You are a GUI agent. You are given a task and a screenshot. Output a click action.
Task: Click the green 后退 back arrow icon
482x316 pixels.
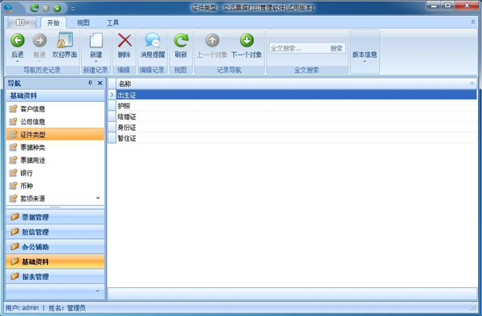coord(18,40)
